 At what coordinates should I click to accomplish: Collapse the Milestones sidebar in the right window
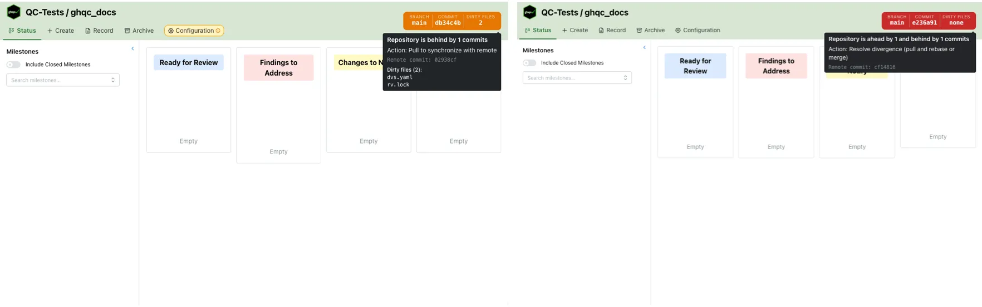click(644, 47)
